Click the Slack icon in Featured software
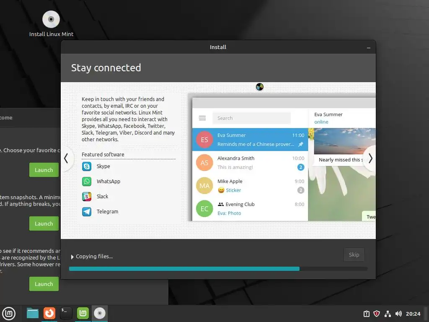This screenshot has width=429, height=322. pyautogui.click(x=87, y=196)
